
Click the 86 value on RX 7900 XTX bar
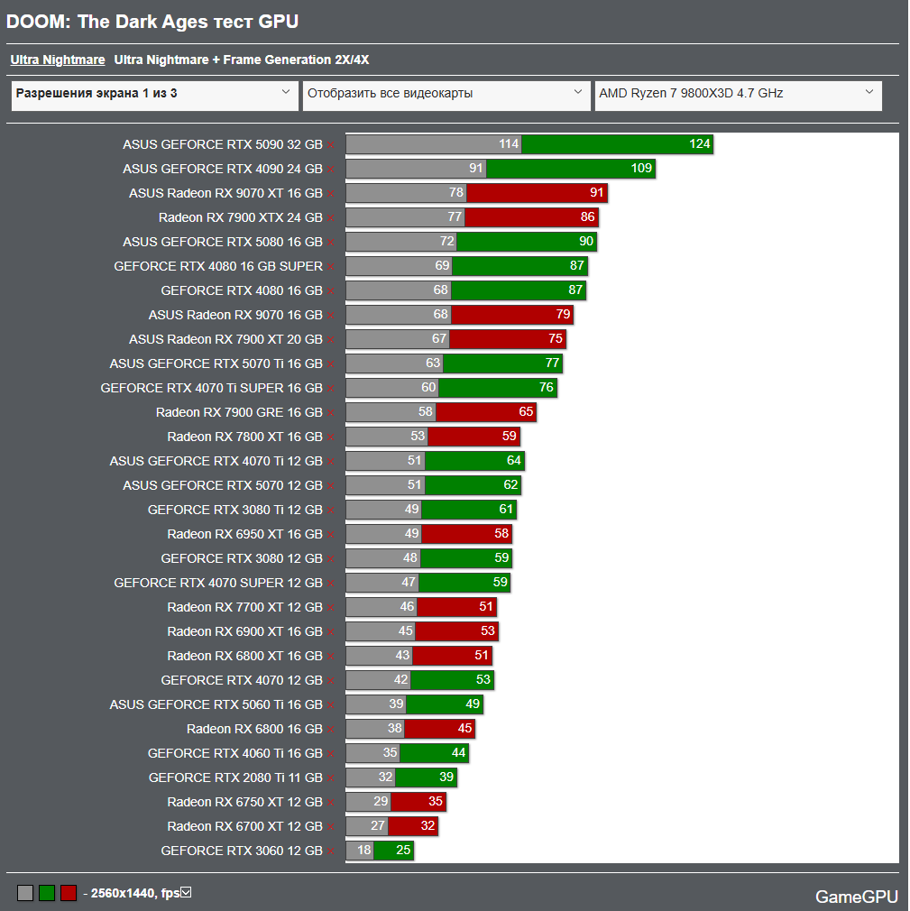coord(587,217)
